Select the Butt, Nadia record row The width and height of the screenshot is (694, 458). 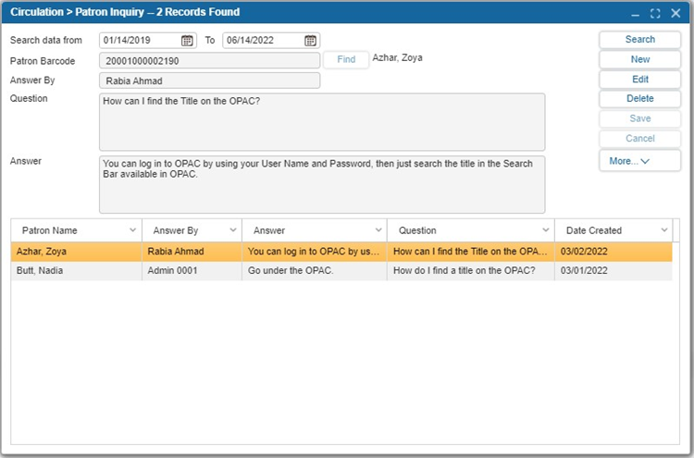[341, 270]
